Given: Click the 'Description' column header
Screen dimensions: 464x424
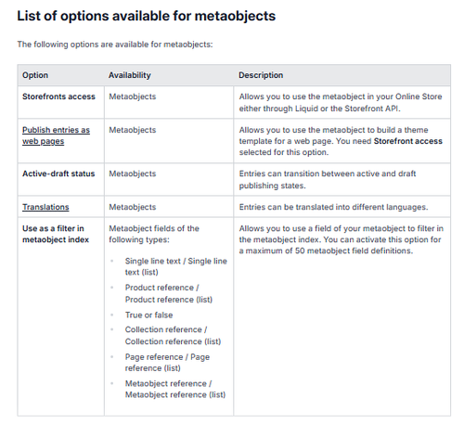Looking at the screenshot, I should point(261,75).
